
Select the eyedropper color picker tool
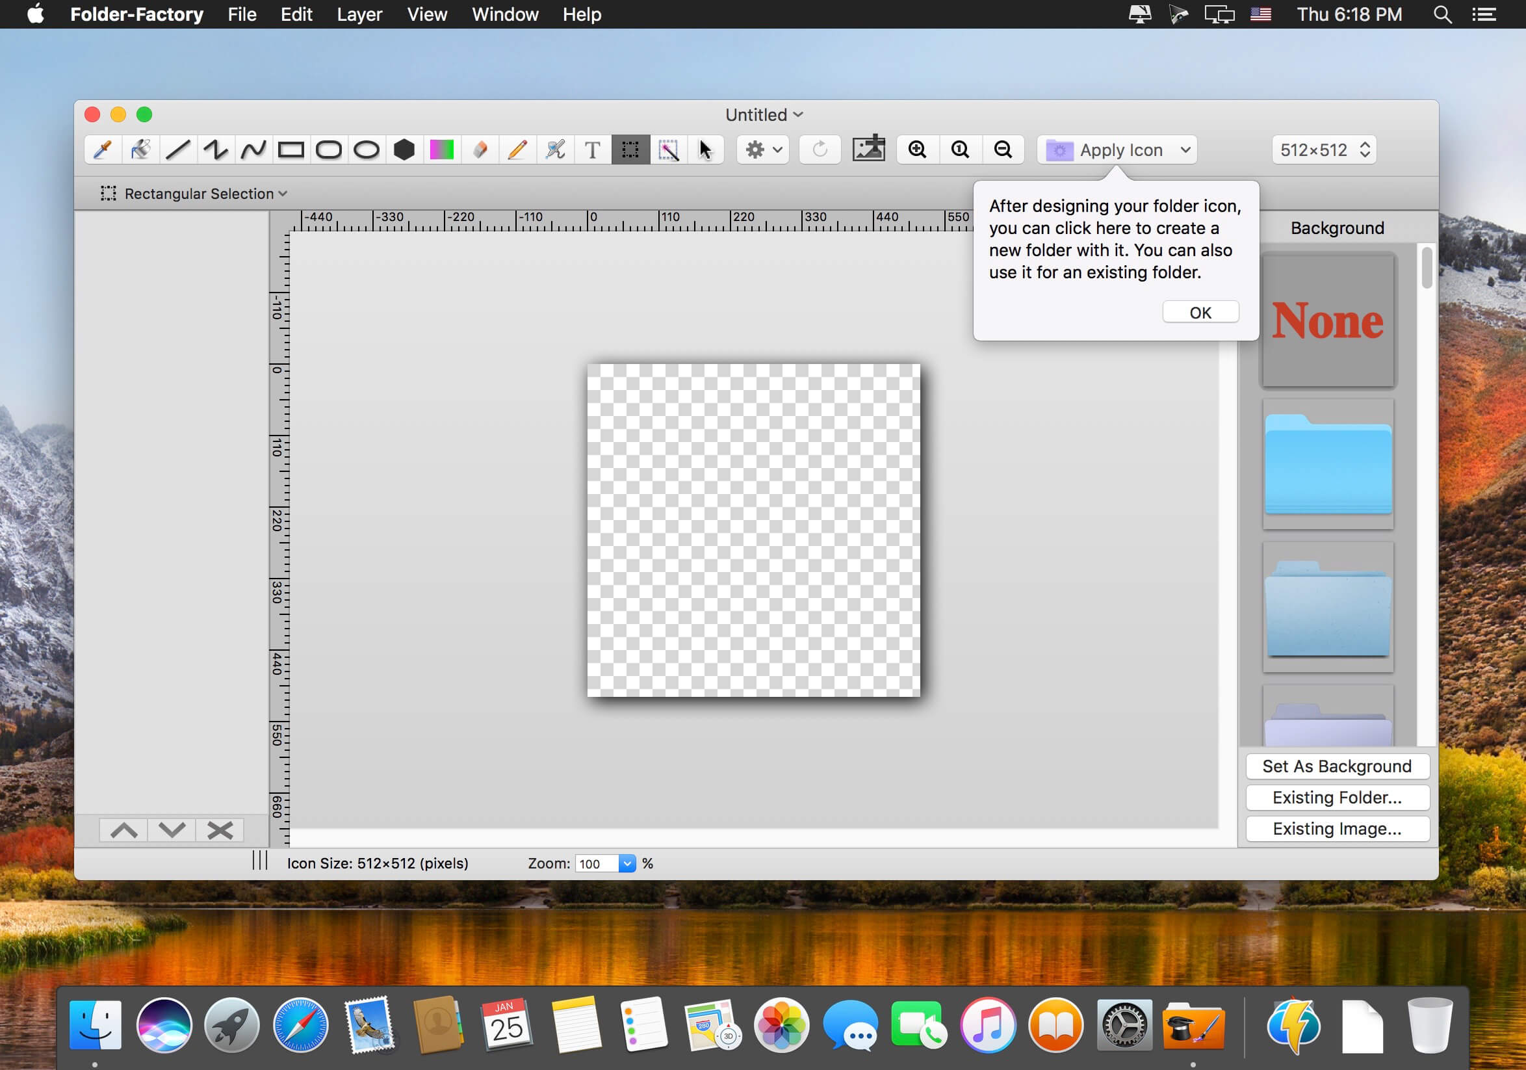point(103,150)
